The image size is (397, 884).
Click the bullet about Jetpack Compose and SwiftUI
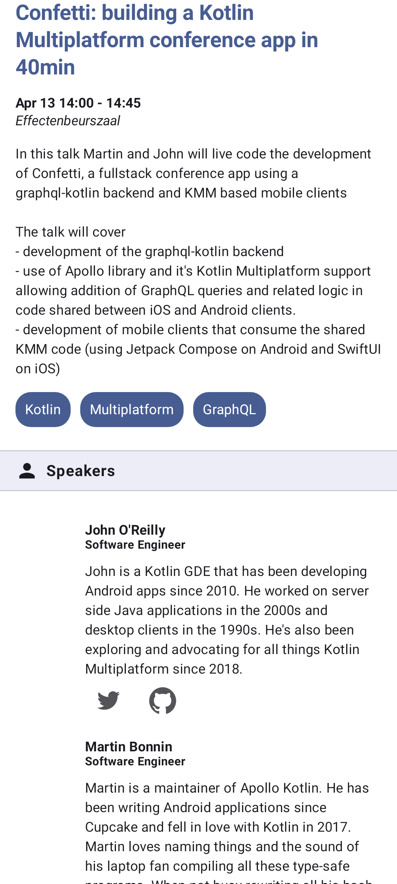pyautogui.click(x=198, y=349)
